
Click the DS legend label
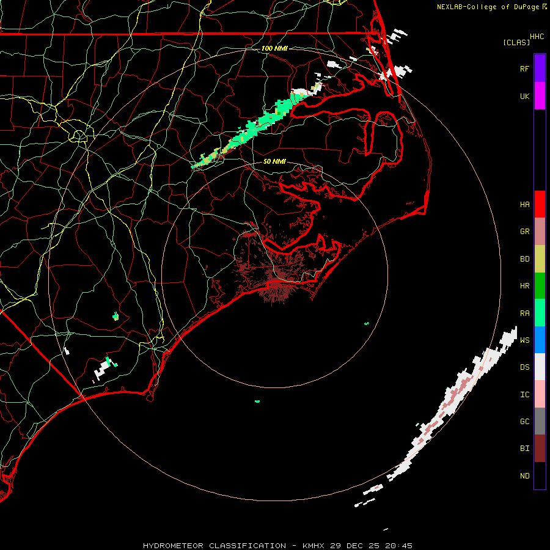point(524,367)
